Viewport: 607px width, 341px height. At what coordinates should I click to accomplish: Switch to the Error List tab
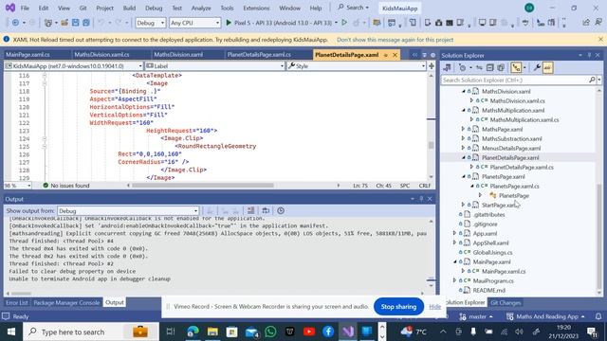[17, 303]
